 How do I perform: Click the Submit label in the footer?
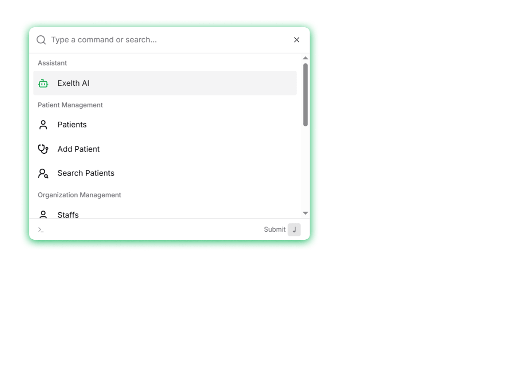click(x=275, y=229)
